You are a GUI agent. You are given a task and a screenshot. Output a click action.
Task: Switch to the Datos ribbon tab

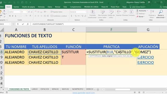point(50,7)
